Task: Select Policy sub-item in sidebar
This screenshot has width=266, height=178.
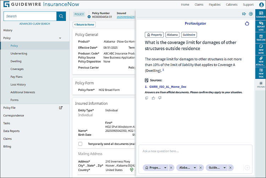Action: 35,46
